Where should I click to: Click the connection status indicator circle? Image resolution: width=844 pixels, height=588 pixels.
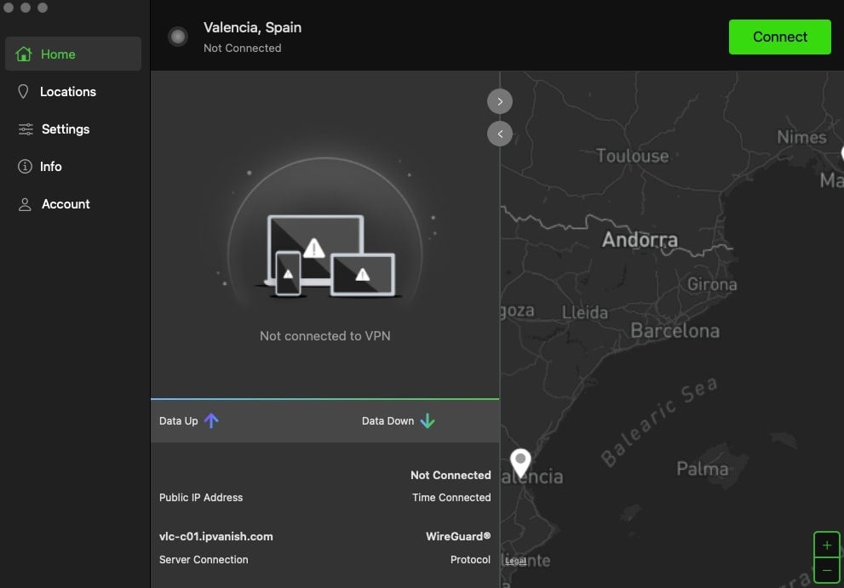pyautogui.click(x=178, y=37)
